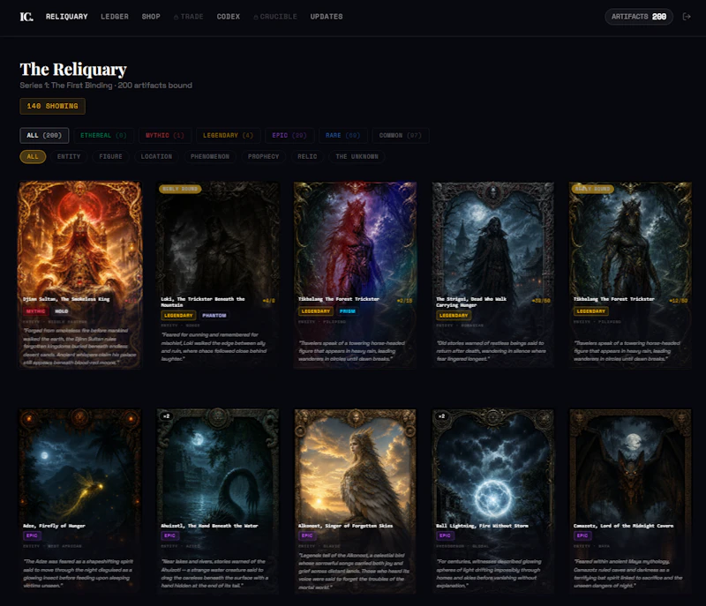Filter by Common (97) rarity

(401, 136)
